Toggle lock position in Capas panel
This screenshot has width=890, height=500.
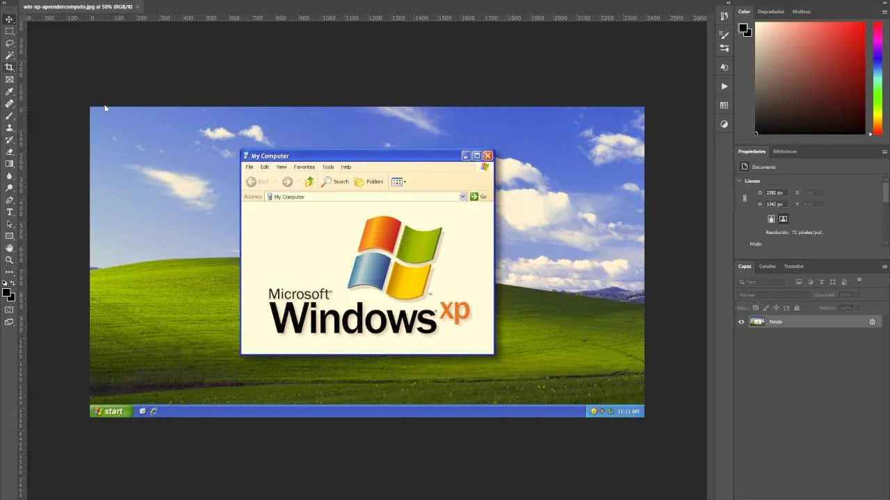click(x=776, y=308)
